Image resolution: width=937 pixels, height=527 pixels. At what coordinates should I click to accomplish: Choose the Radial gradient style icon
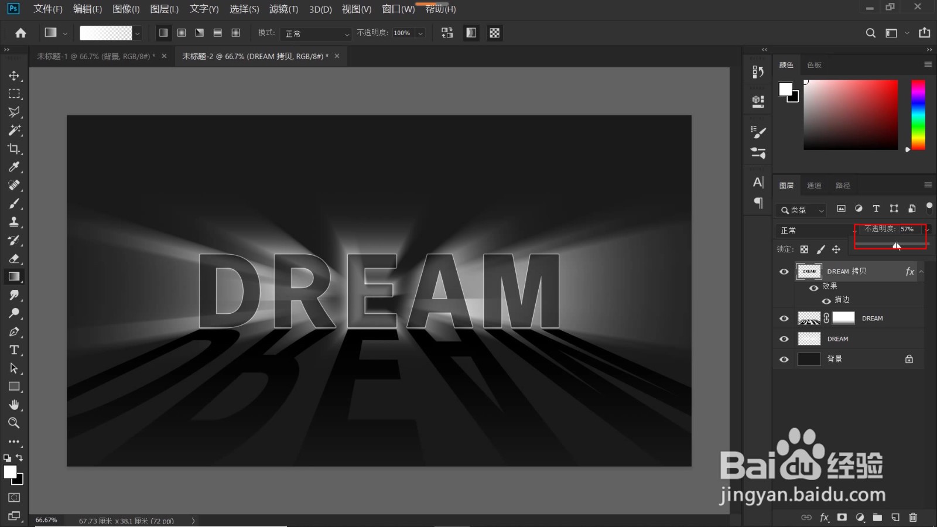[182, 33]
